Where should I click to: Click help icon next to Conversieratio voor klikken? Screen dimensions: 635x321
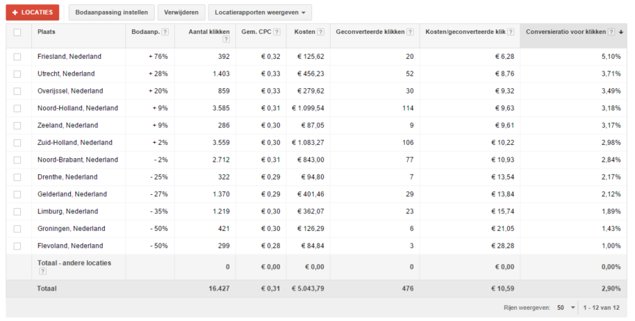click(x=611, y=32)
